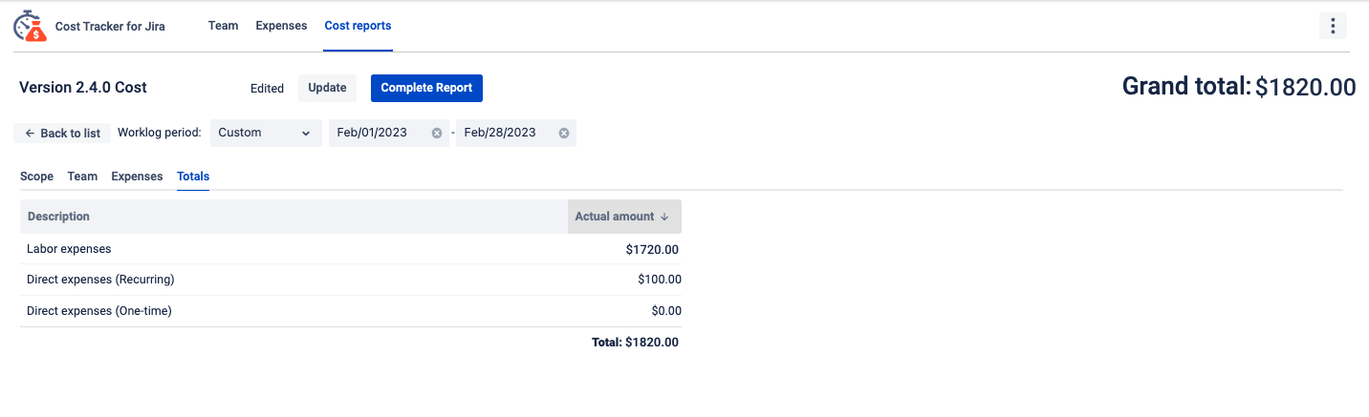The height and width of the screenshot is (417, 1369).
Task: Select Cost reports in top navigation
Action: pos(358,26)
